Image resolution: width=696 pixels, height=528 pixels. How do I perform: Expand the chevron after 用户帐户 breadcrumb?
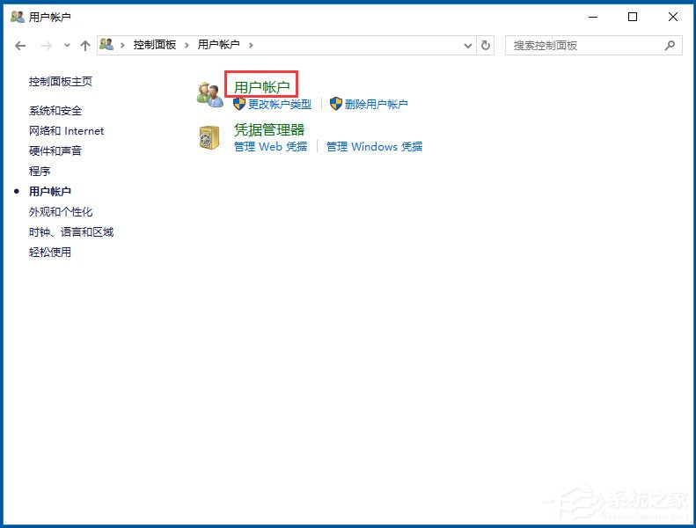(x=251, y=45)
